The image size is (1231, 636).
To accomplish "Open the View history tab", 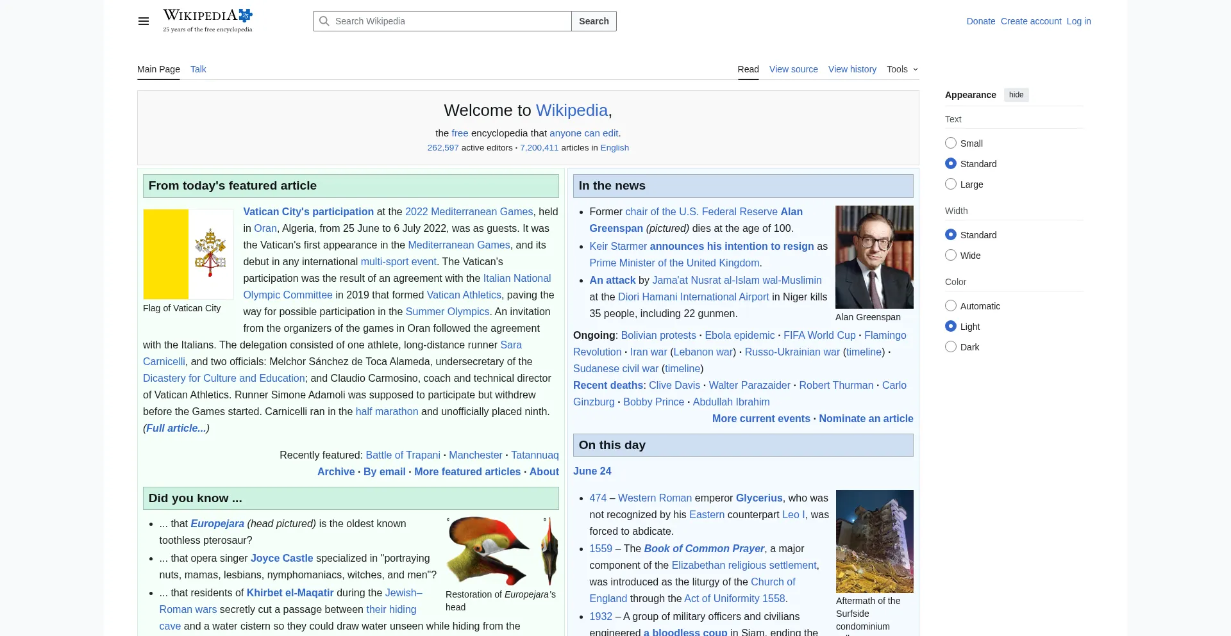I will tap(852, 69).
